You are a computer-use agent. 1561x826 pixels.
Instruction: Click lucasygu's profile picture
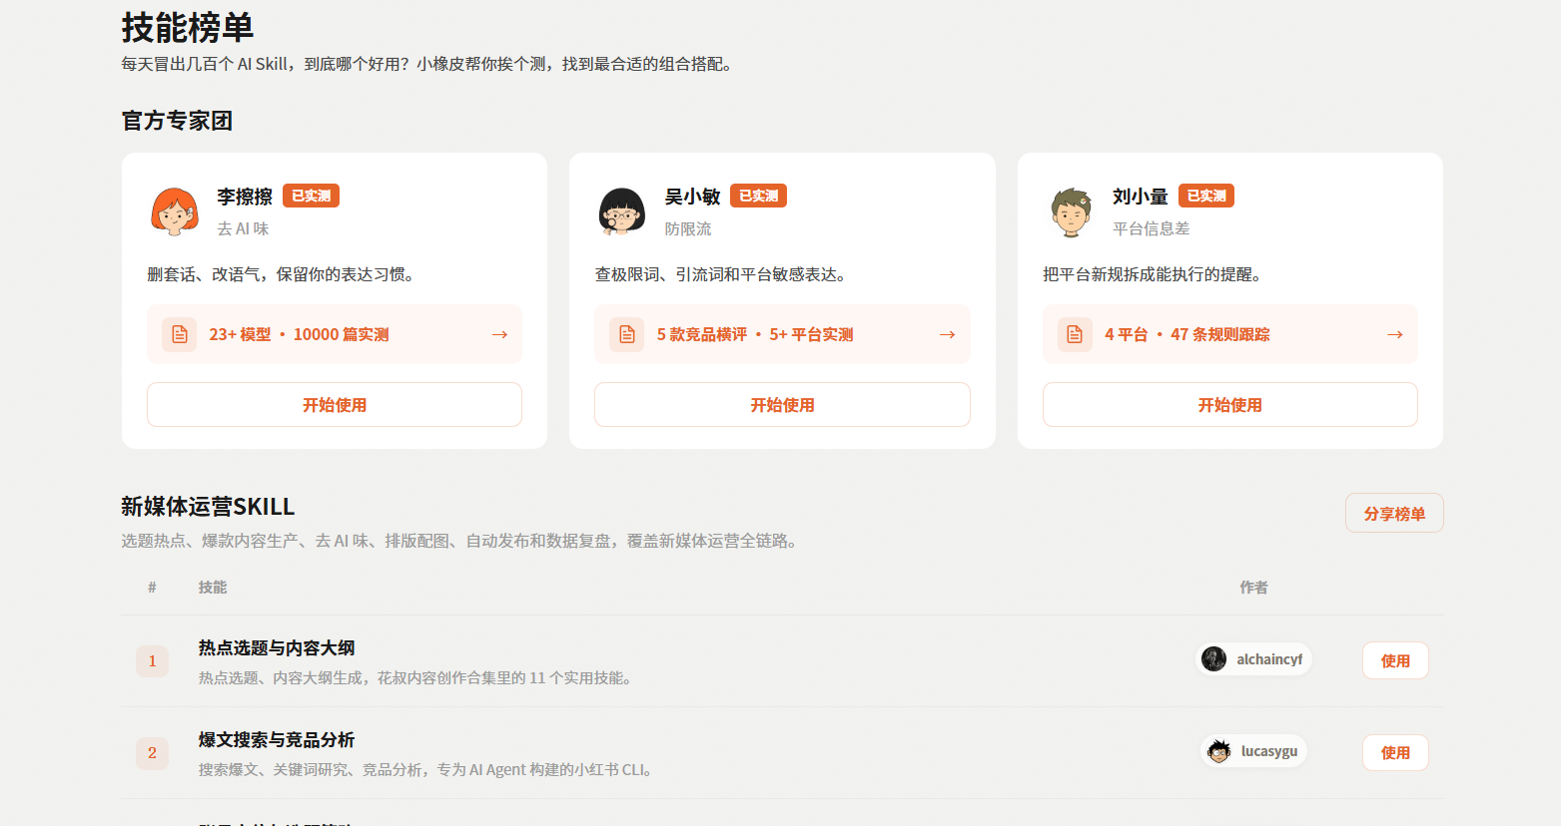coord(1218,751)
